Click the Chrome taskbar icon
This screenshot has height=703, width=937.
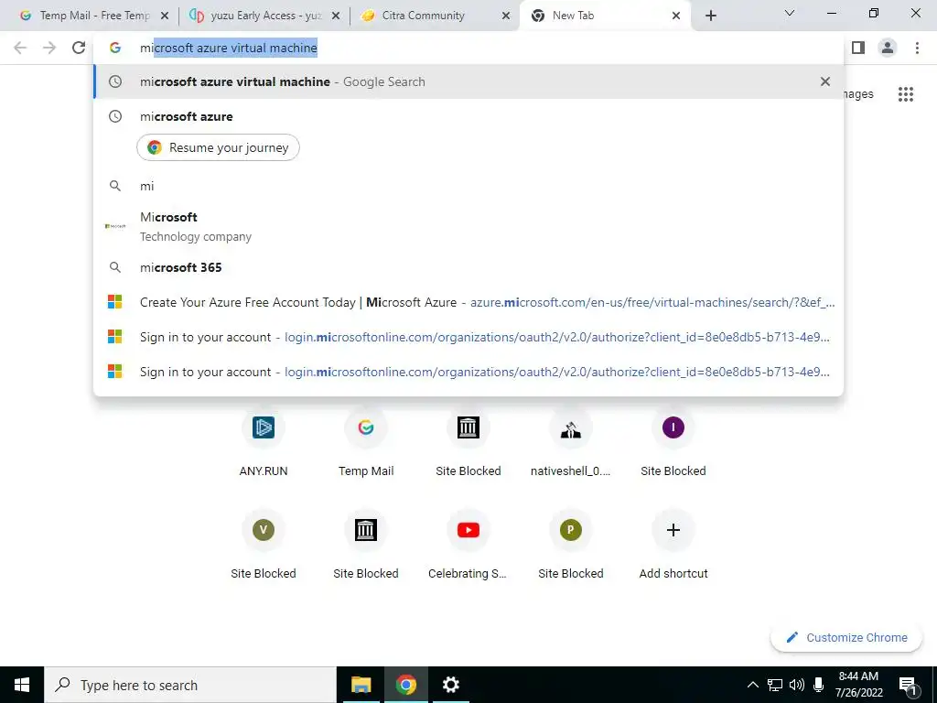pyautogui.click(x=405, y=685)
